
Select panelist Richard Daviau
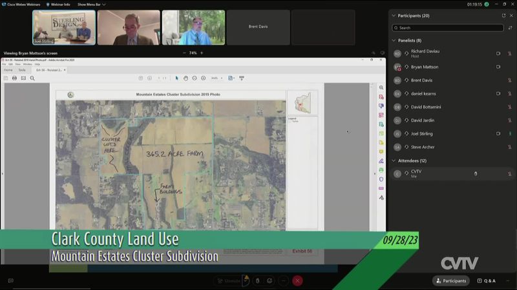pos(452,53)
